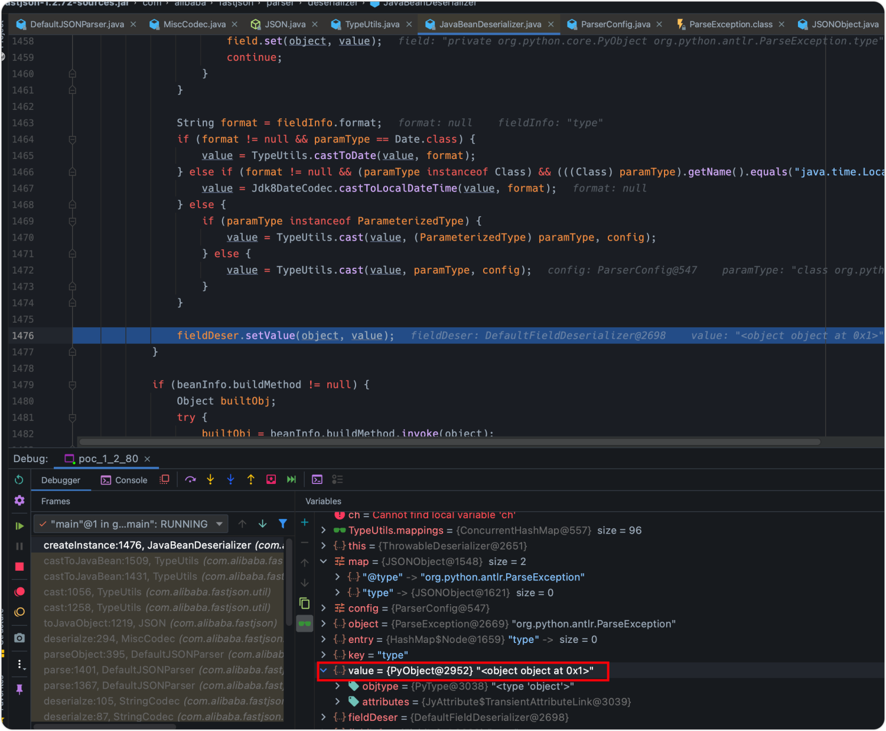Collapse the map JSONObject variable
886x731 pixels.
324,561
